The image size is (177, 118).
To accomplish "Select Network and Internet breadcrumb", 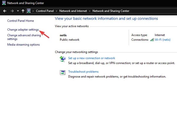I will click(x=73, y=11).
